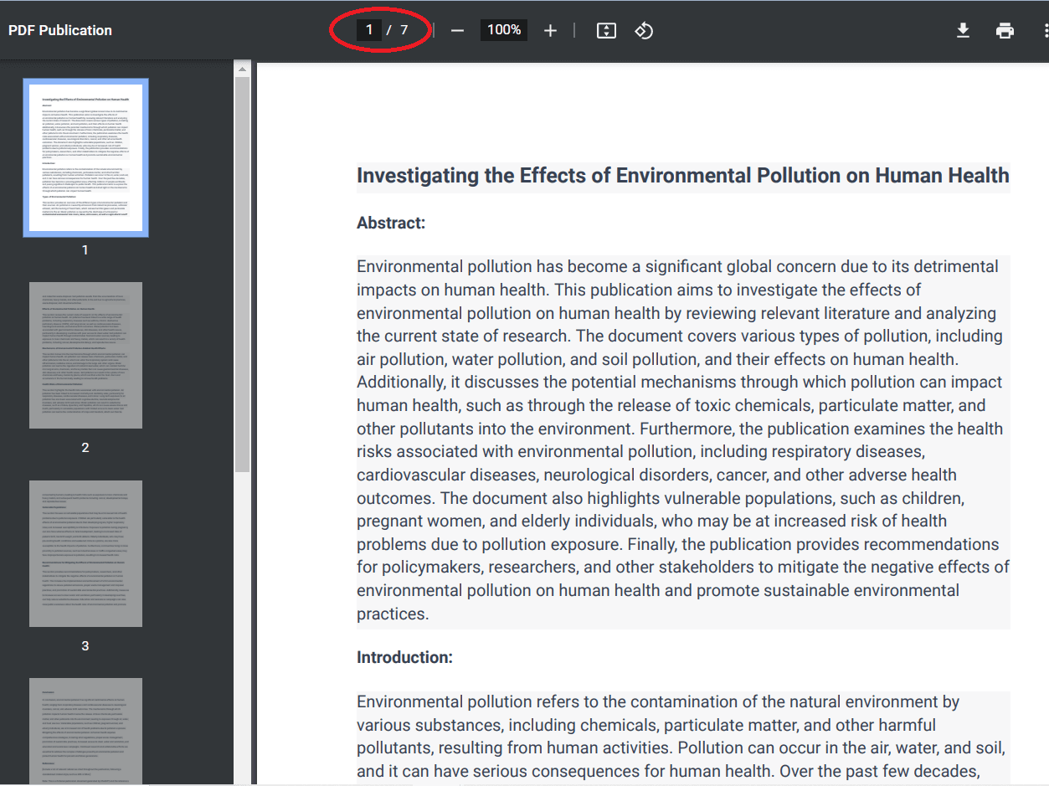Click the zoom in plus icon
Screen dimensions: 1049x786
click(550, 31)
